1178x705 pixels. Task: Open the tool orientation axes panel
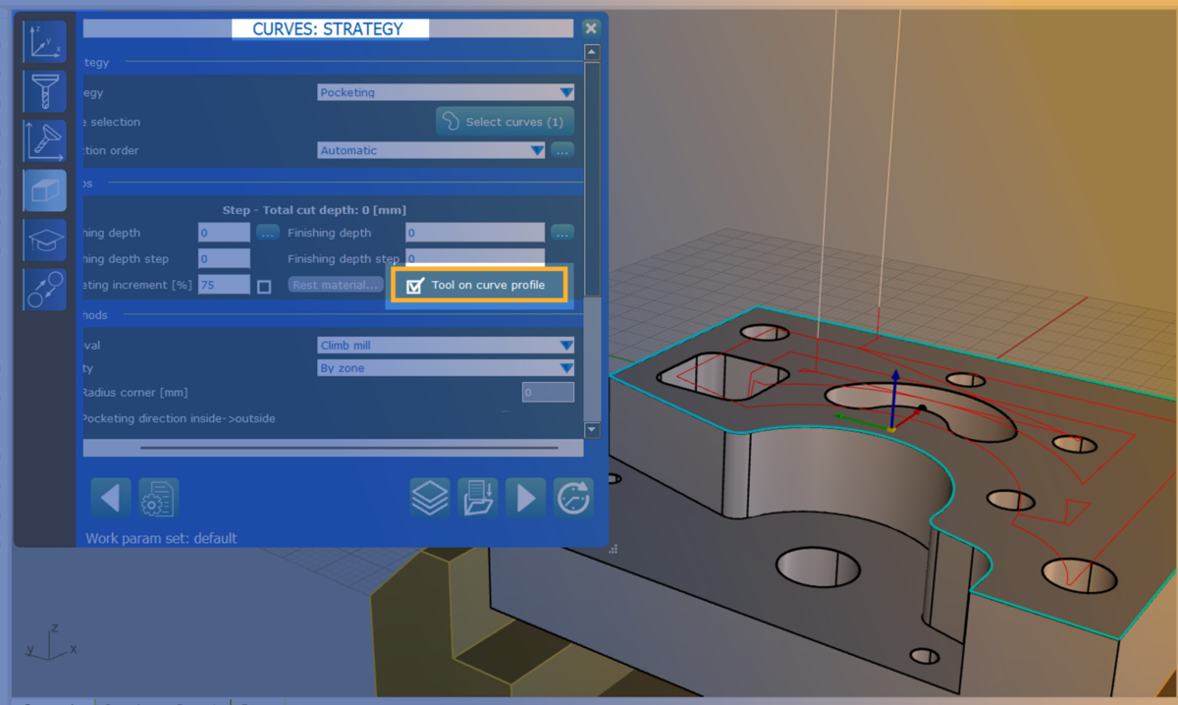[45, 140]
